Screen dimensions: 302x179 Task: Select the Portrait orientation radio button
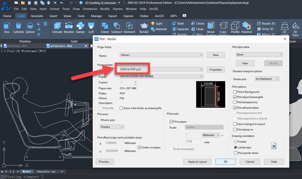point(236,141)
